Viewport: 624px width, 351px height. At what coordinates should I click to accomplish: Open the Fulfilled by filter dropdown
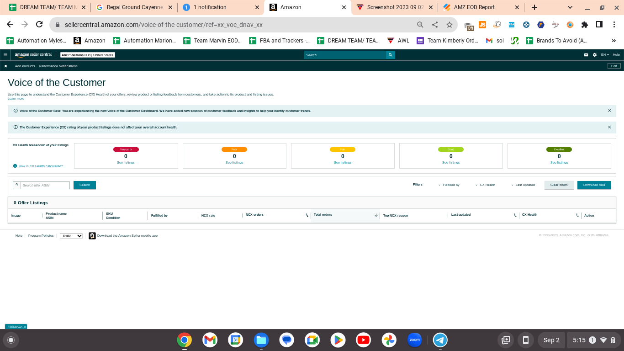coord(449,185)
